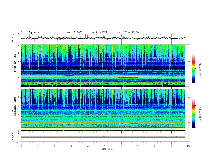This screenshot has width=212, height=164.
Task: Click the time tick label '2'
Action: [55, 146]
